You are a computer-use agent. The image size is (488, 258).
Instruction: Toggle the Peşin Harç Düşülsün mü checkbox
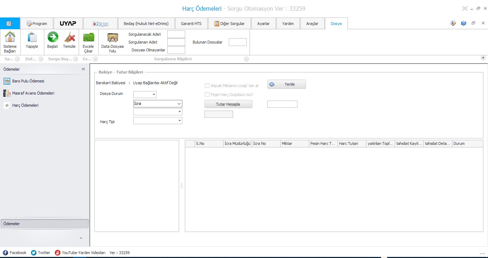tap(207, 95)
